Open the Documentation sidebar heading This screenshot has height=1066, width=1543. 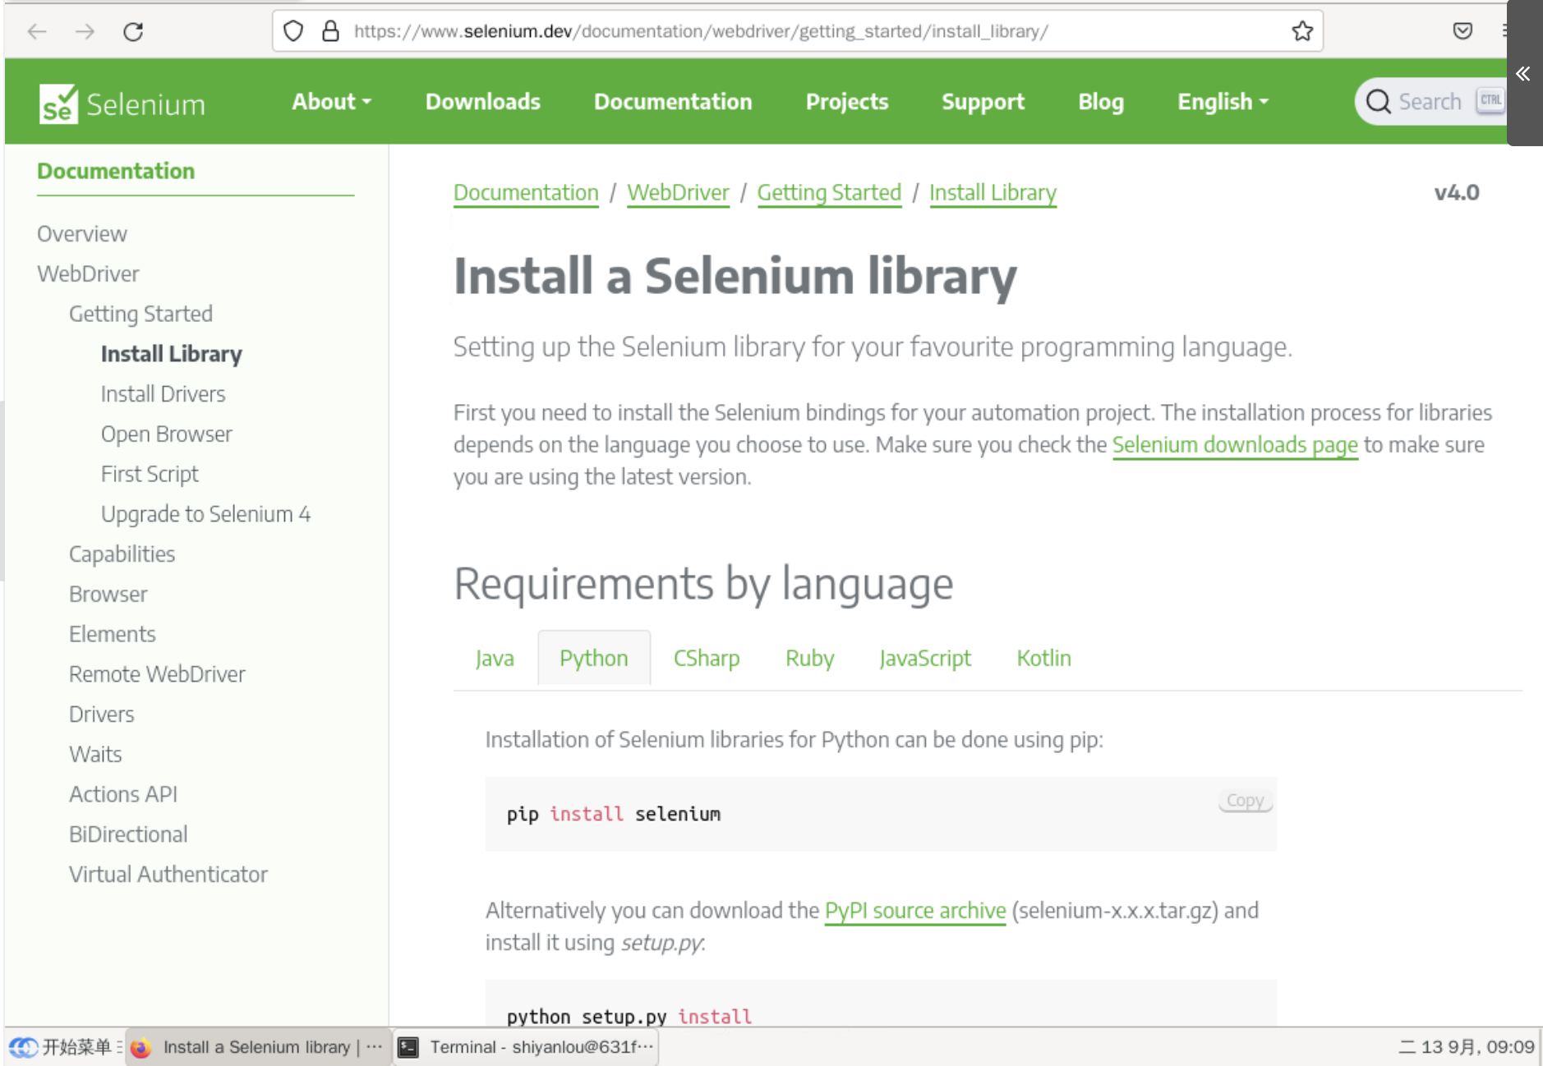(x=116, y=171)
